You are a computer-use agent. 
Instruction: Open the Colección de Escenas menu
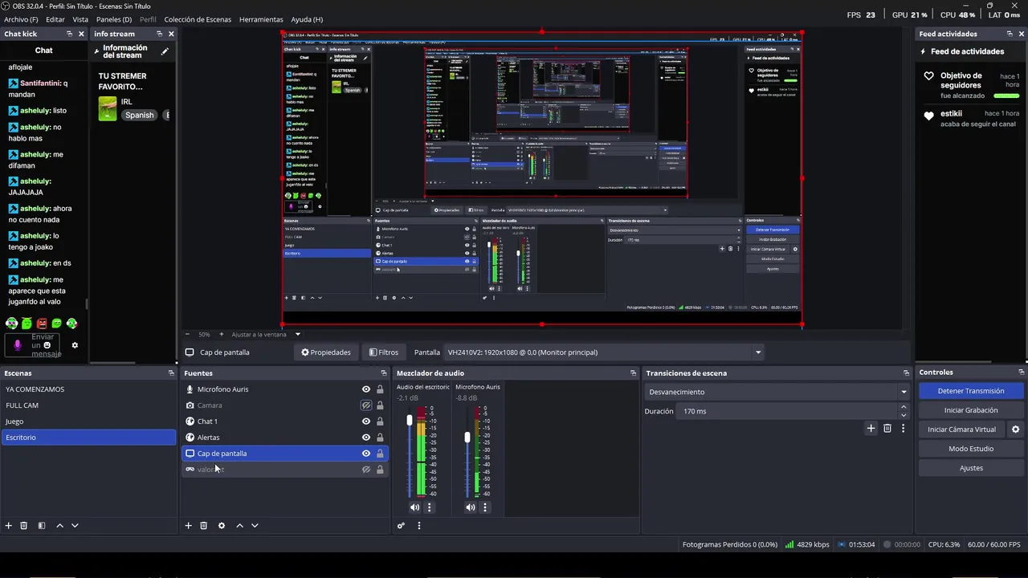198,19
